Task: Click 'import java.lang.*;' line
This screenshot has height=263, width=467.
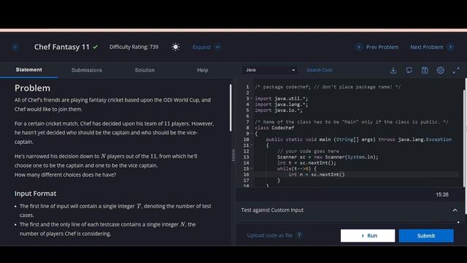Action: pyautogui.click(x=282, y=104)
